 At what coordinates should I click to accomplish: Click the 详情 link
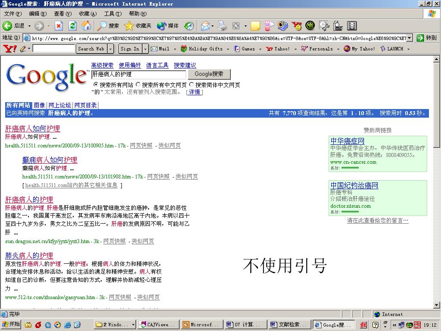194,92
